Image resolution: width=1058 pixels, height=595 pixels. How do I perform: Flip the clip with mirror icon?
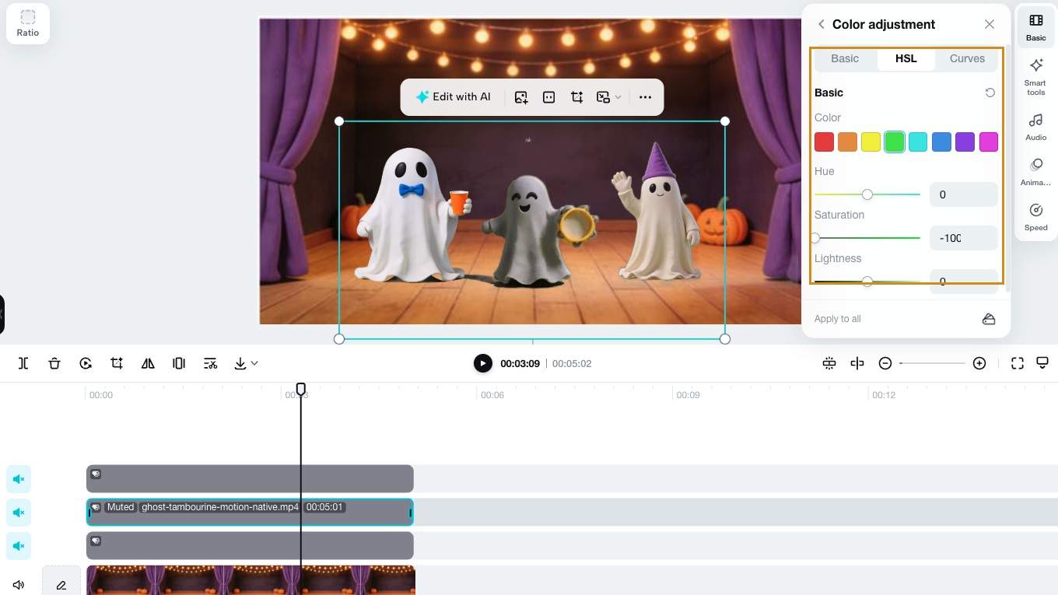[x=148, y=363]
